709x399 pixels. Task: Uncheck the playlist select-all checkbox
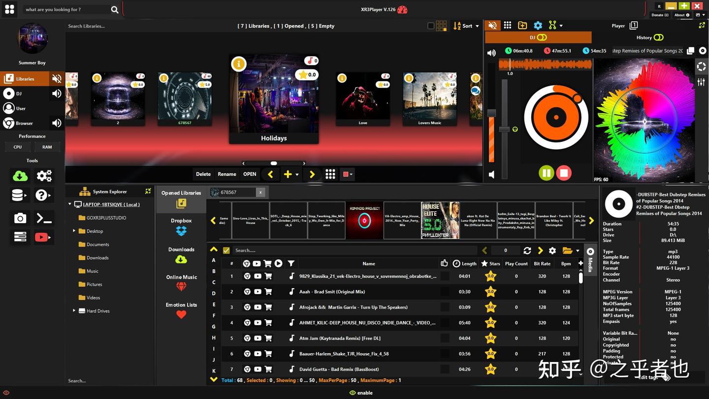point(226,251)
